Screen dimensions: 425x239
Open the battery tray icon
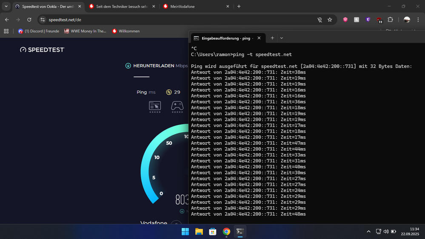(394, 231)
